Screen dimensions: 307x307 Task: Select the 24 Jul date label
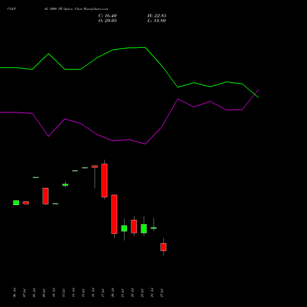tap(152, 293)
